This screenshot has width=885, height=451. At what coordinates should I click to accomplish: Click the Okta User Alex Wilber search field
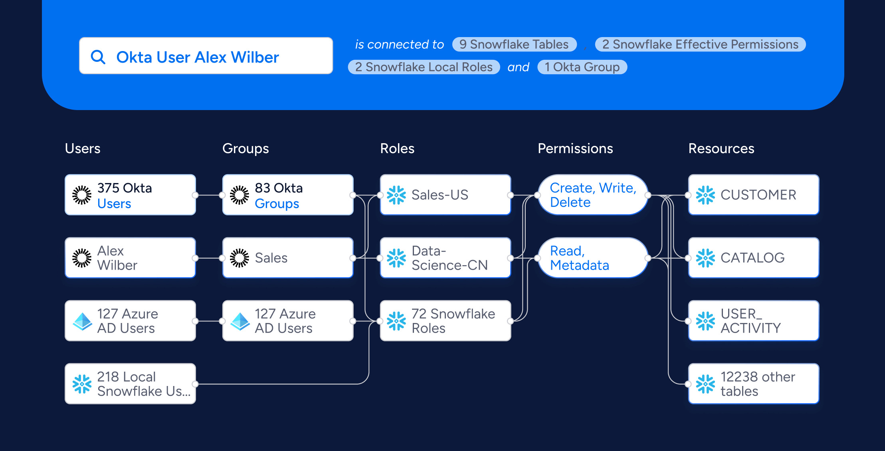(x=206, y=56)
